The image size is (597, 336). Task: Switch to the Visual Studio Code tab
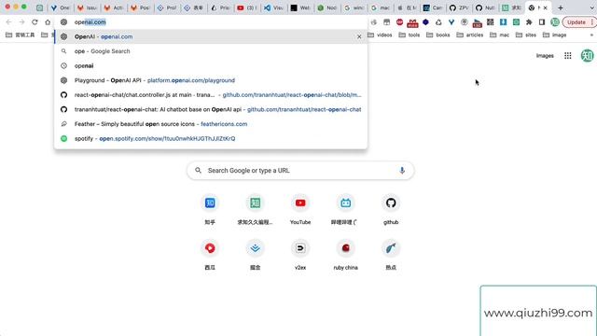click(x=273, y=7)
